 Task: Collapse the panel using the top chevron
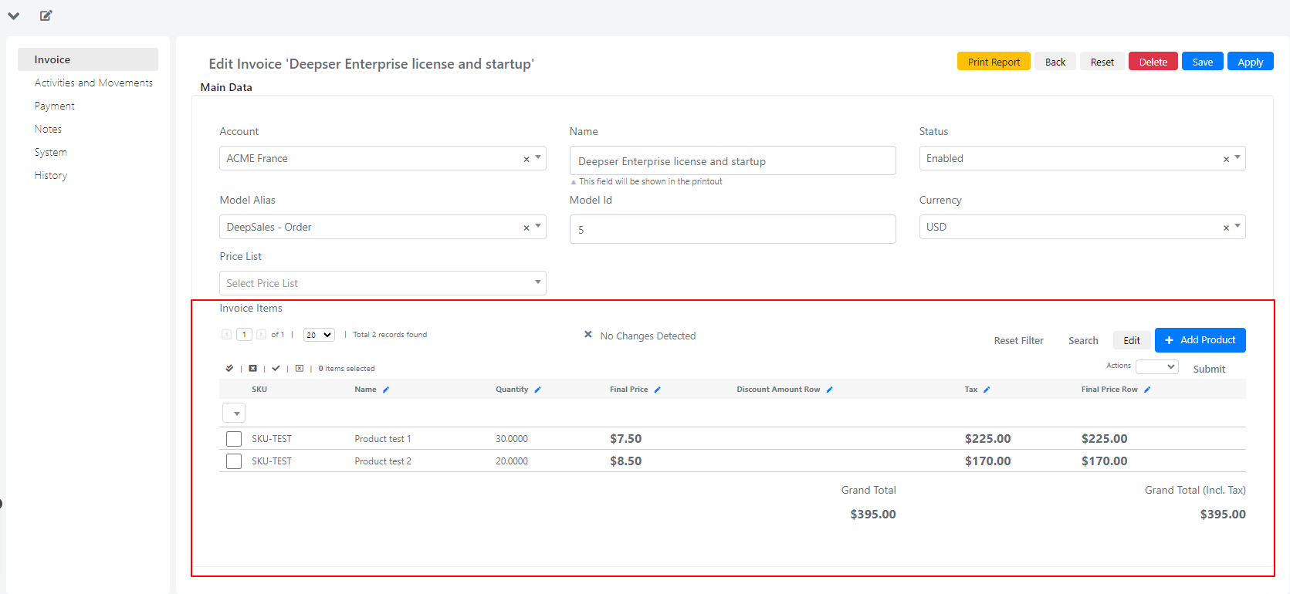click(x=13, y=16)
